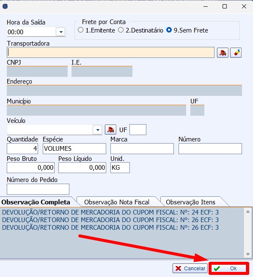253x277 pixels.
Task: Confirm with the Ok button
Action: tap(229, 269)
